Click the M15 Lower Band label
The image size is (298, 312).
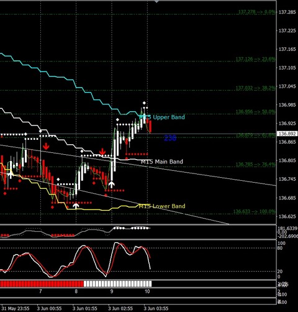[x=162, y=206]
